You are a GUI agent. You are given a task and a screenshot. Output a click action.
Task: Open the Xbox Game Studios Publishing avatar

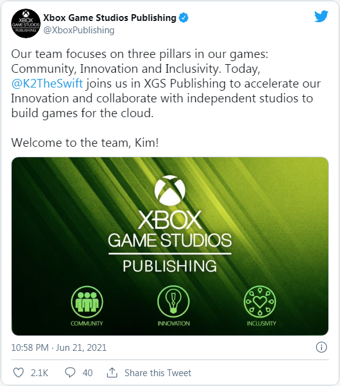[x=26, y=23]
